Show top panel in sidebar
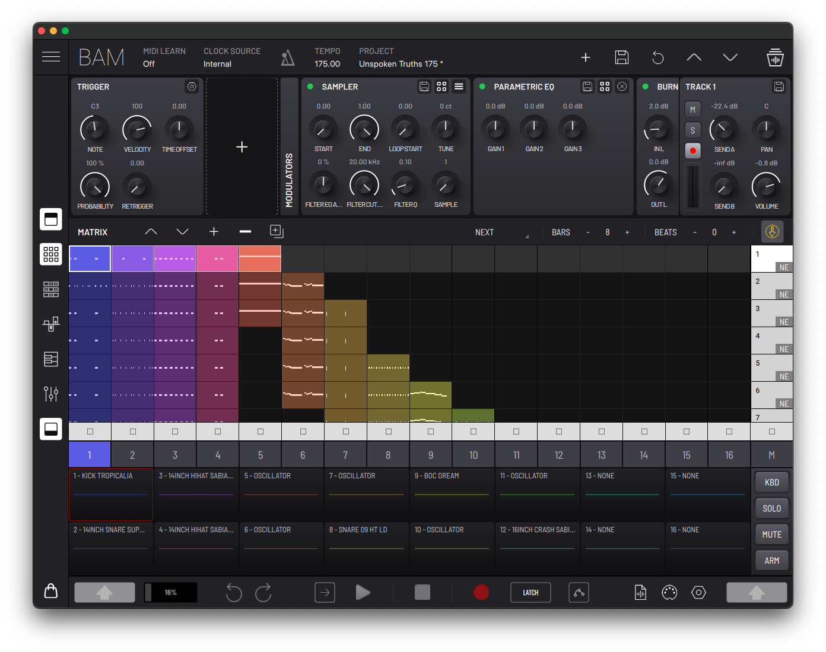826x652 pixels. tap(51, 219)
